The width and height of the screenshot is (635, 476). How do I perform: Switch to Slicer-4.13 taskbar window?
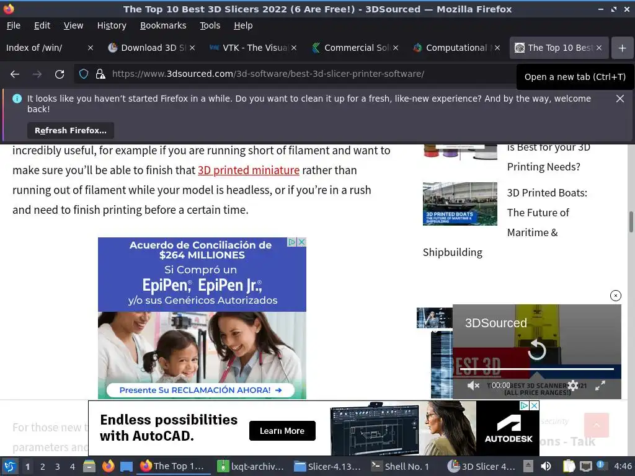(x=327, y=467)
